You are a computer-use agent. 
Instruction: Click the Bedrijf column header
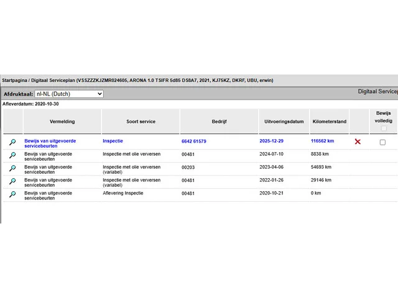219,121
